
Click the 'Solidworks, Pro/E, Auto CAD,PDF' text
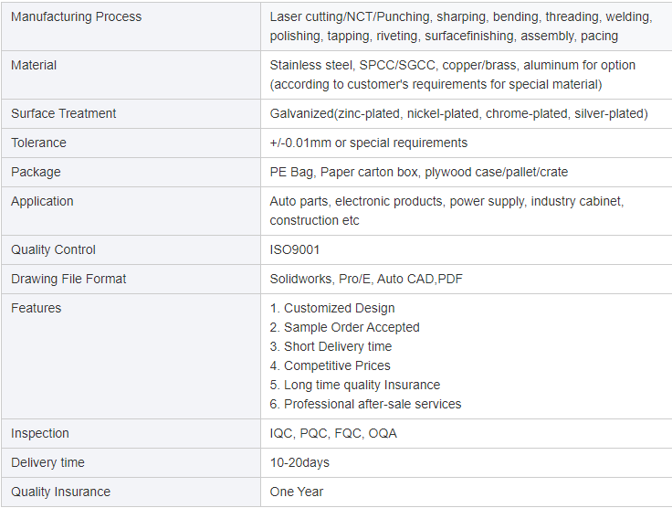(x=367, y=279)
